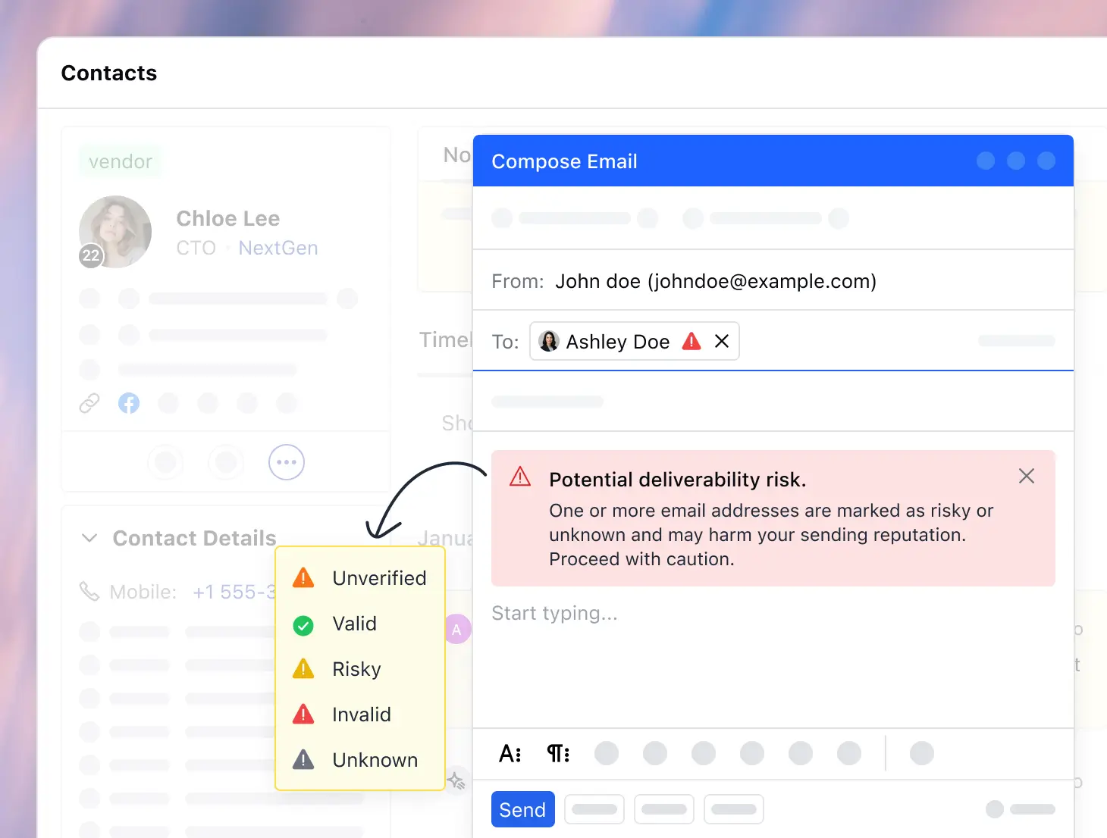Click the mobile number +1 555
The height and width of the screenshot is (838, 1107).
(x=234, y=592)
